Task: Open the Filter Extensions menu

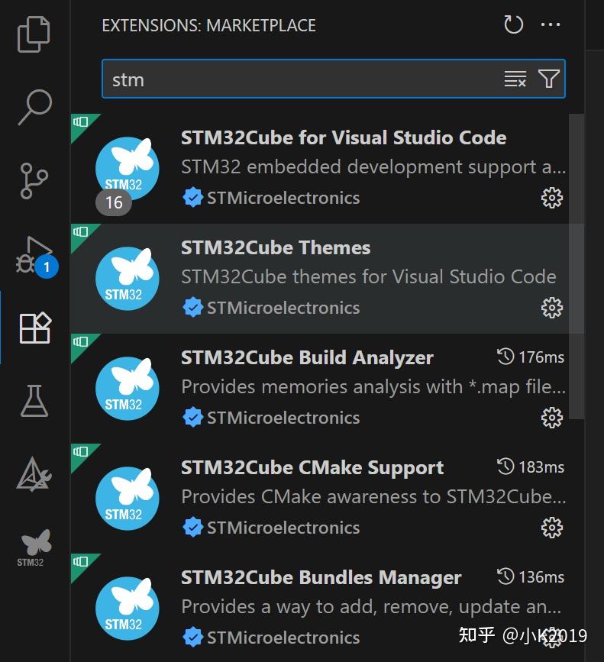Action: [548, 79]
